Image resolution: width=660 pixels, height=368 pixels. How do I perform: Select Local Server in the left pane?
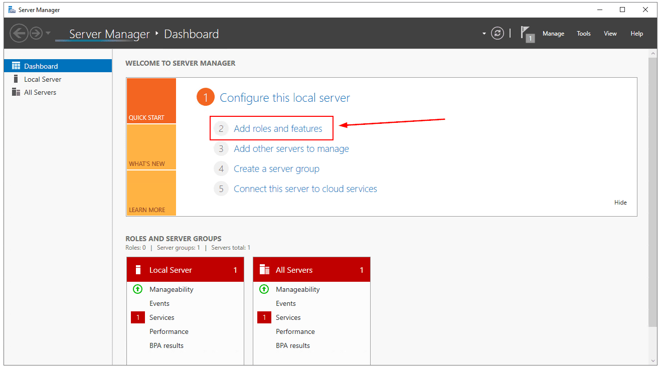point(58,79)
